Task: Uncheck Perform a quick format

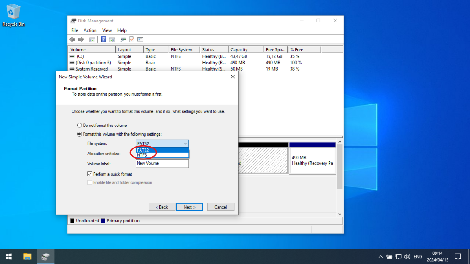Action: pyautogui.click(x=90, y=174)
